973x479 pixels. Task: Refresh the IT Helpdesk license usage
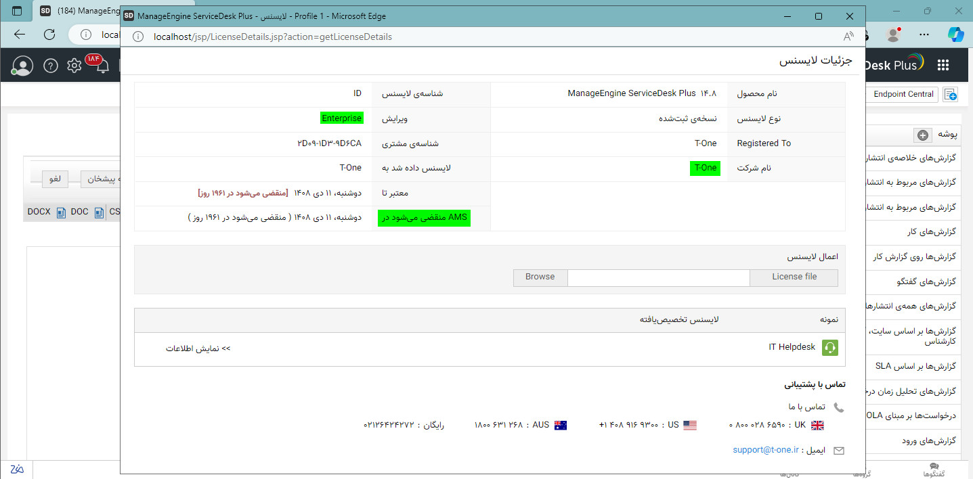coord(830,347)
